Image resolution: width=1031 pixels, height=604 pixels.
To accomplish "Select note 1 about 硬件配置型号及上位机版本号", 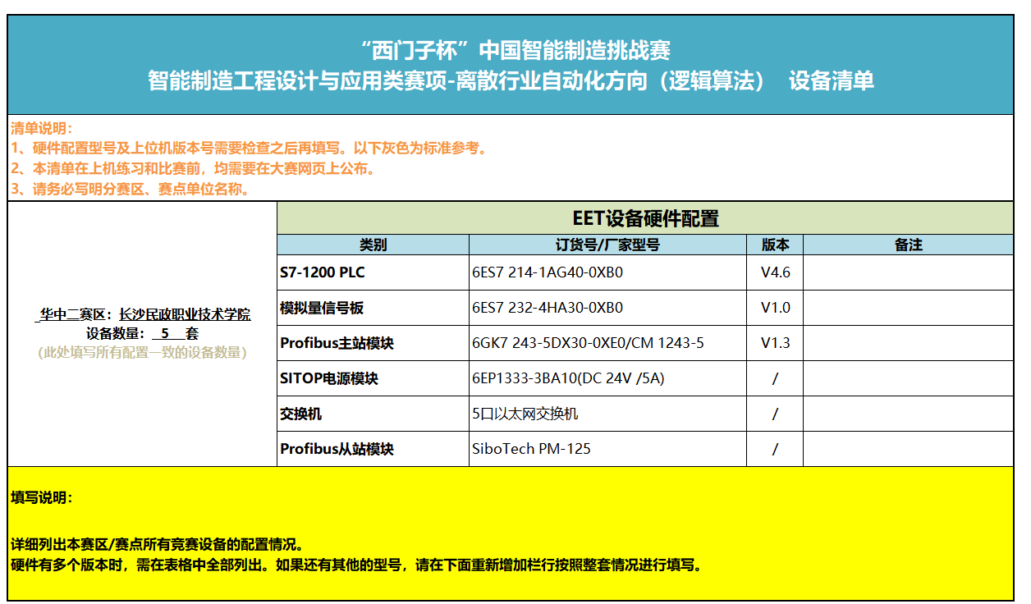I will (250, 149).
